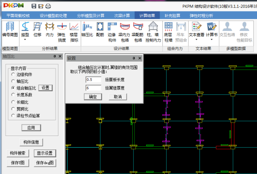The height and width of the screenshot is (174, 257).
Task: Click the 倍翼缘厚度 input field
Action: (x=93, y=88)
